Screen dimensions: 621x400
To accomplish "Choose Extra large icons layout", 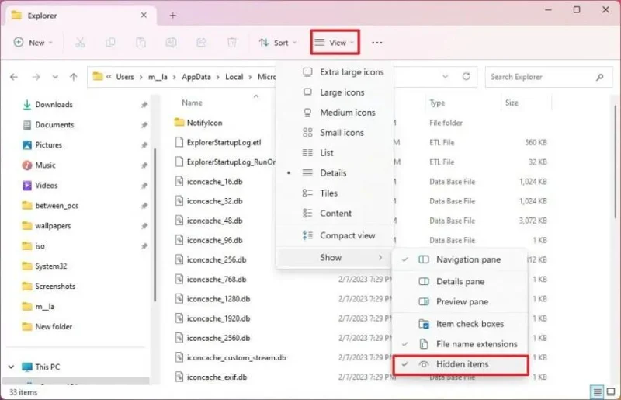I will click(335, 72).
